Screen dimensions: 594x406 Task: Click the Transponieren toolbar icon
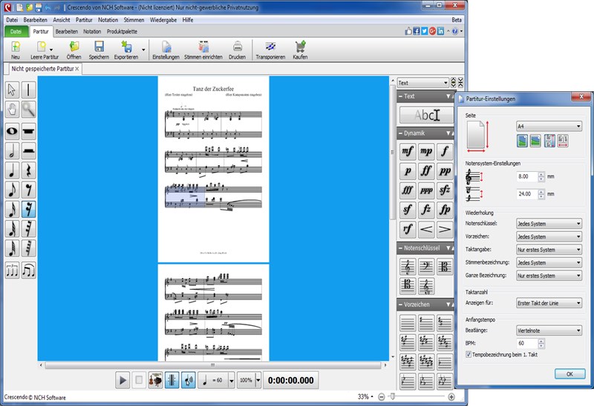pyautogui.click(x=270, y=50)
